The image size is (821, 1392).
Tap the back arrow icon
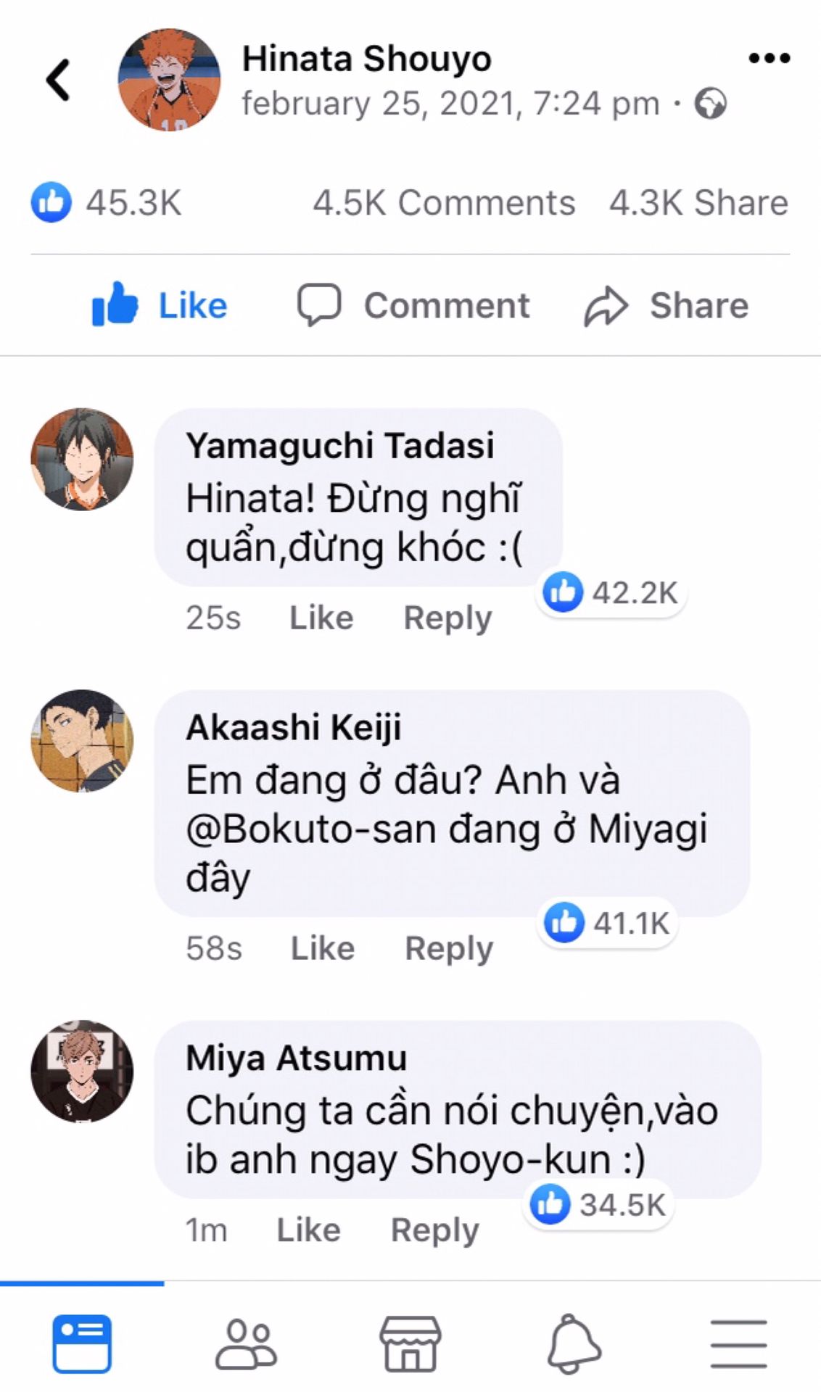[58, 79]
